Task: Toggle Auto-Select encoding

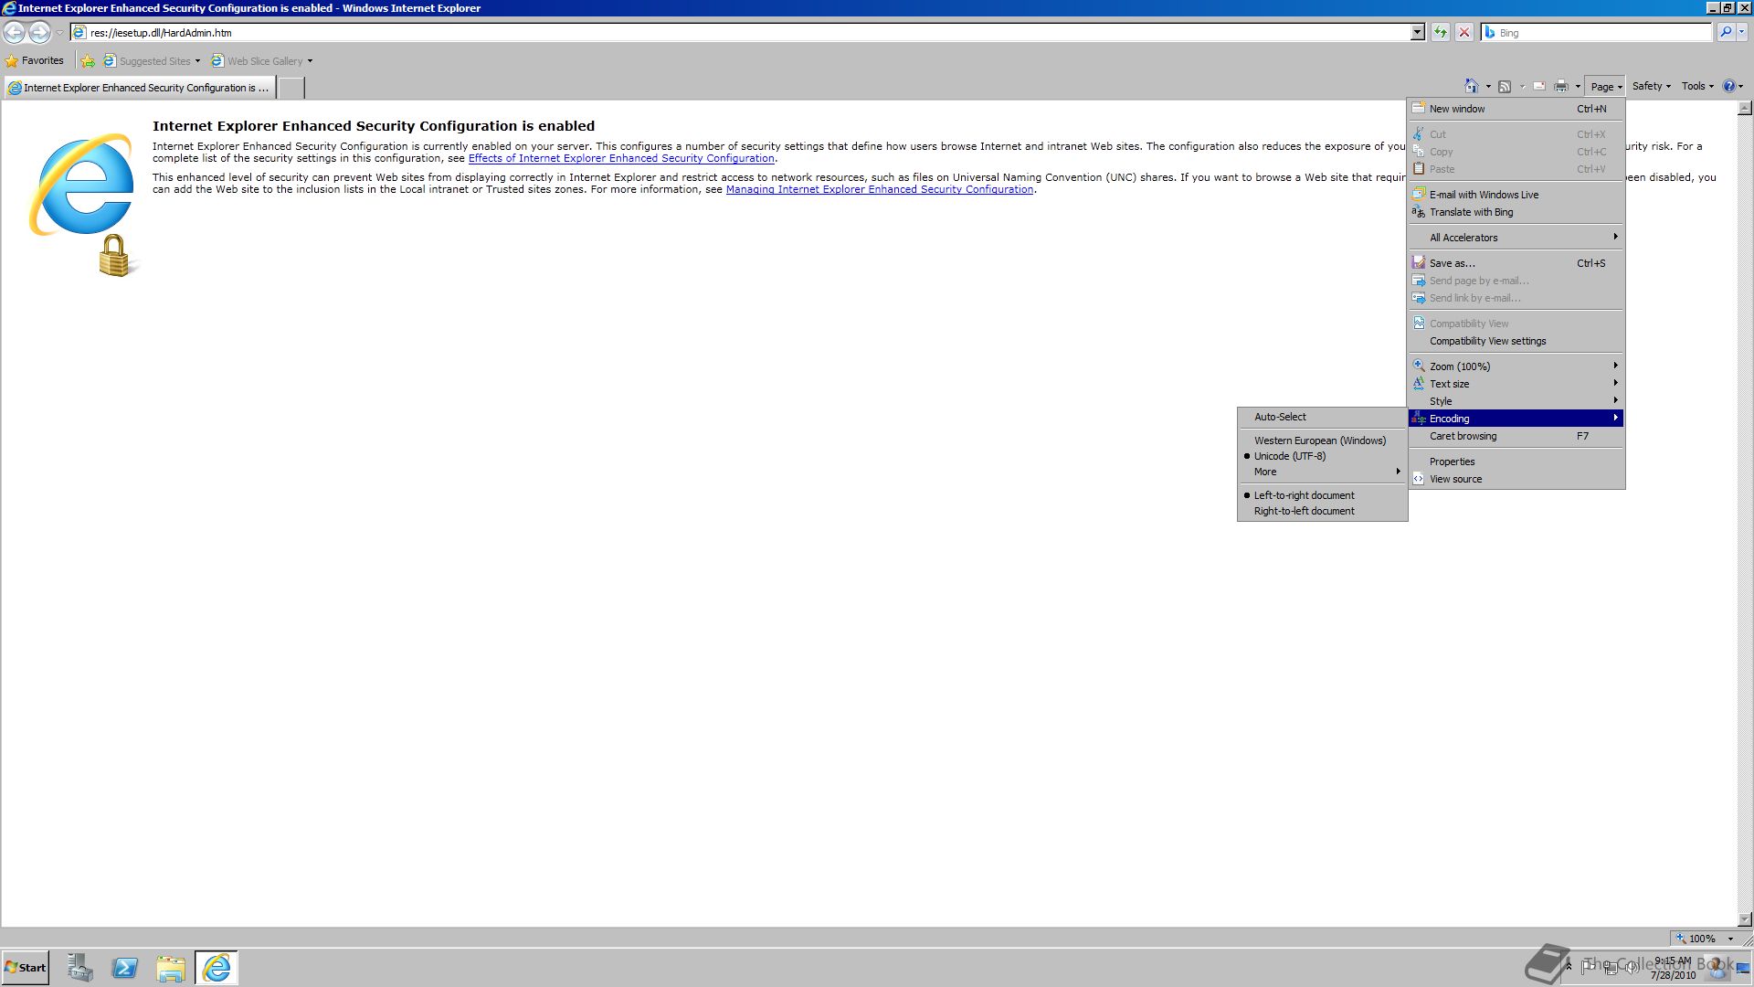Action: click(1322, 417)
